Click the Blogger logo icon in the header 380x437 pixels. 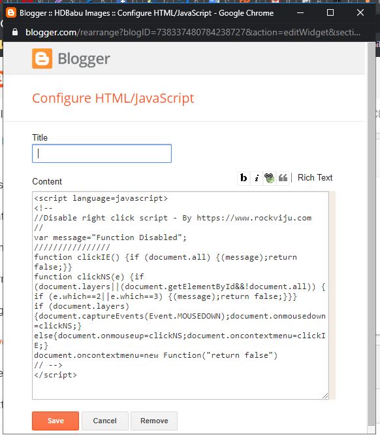(x=42, y=58)
